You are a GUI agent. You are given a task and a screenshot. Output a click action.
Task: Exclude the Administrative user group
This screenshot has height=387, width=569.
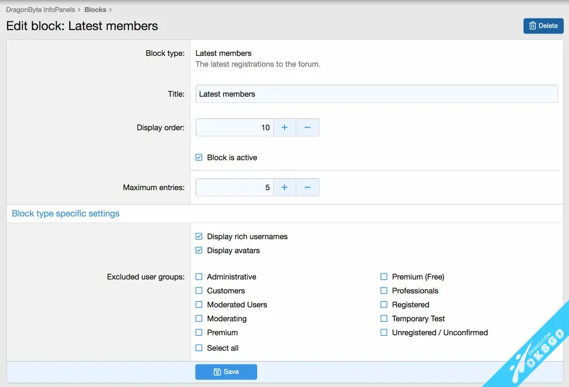199,277
